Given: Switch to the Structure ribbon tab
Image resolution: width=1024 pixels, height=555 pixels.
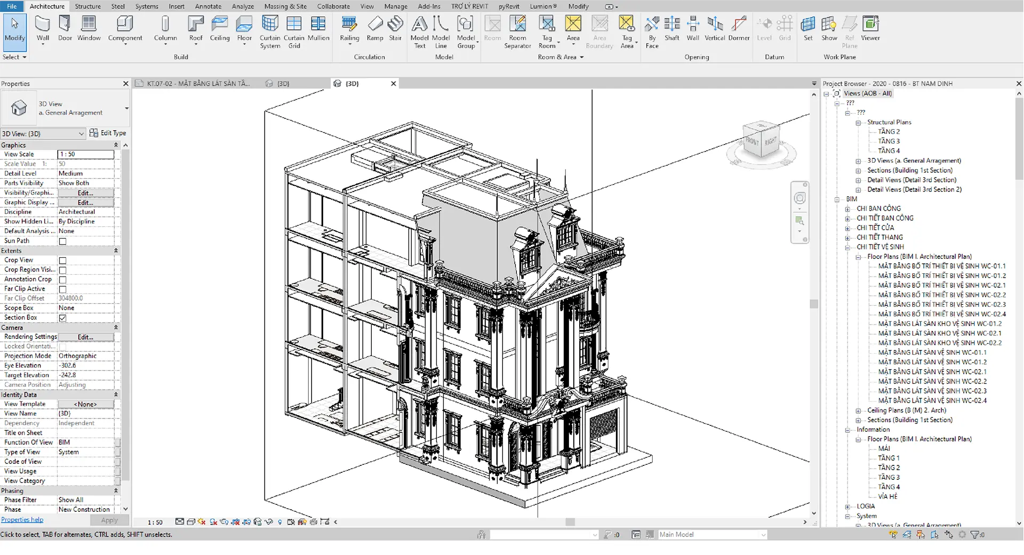Looking at the screenshot, I should click(x=88, y=6).
